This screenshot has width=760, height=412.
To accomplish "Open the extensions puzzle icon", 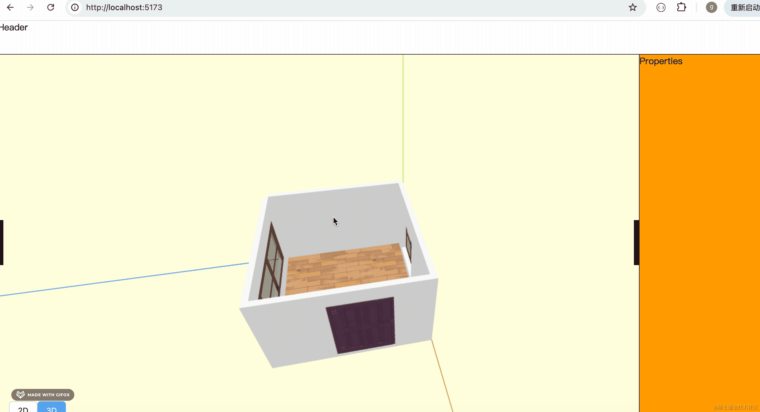I will [681, 7].
